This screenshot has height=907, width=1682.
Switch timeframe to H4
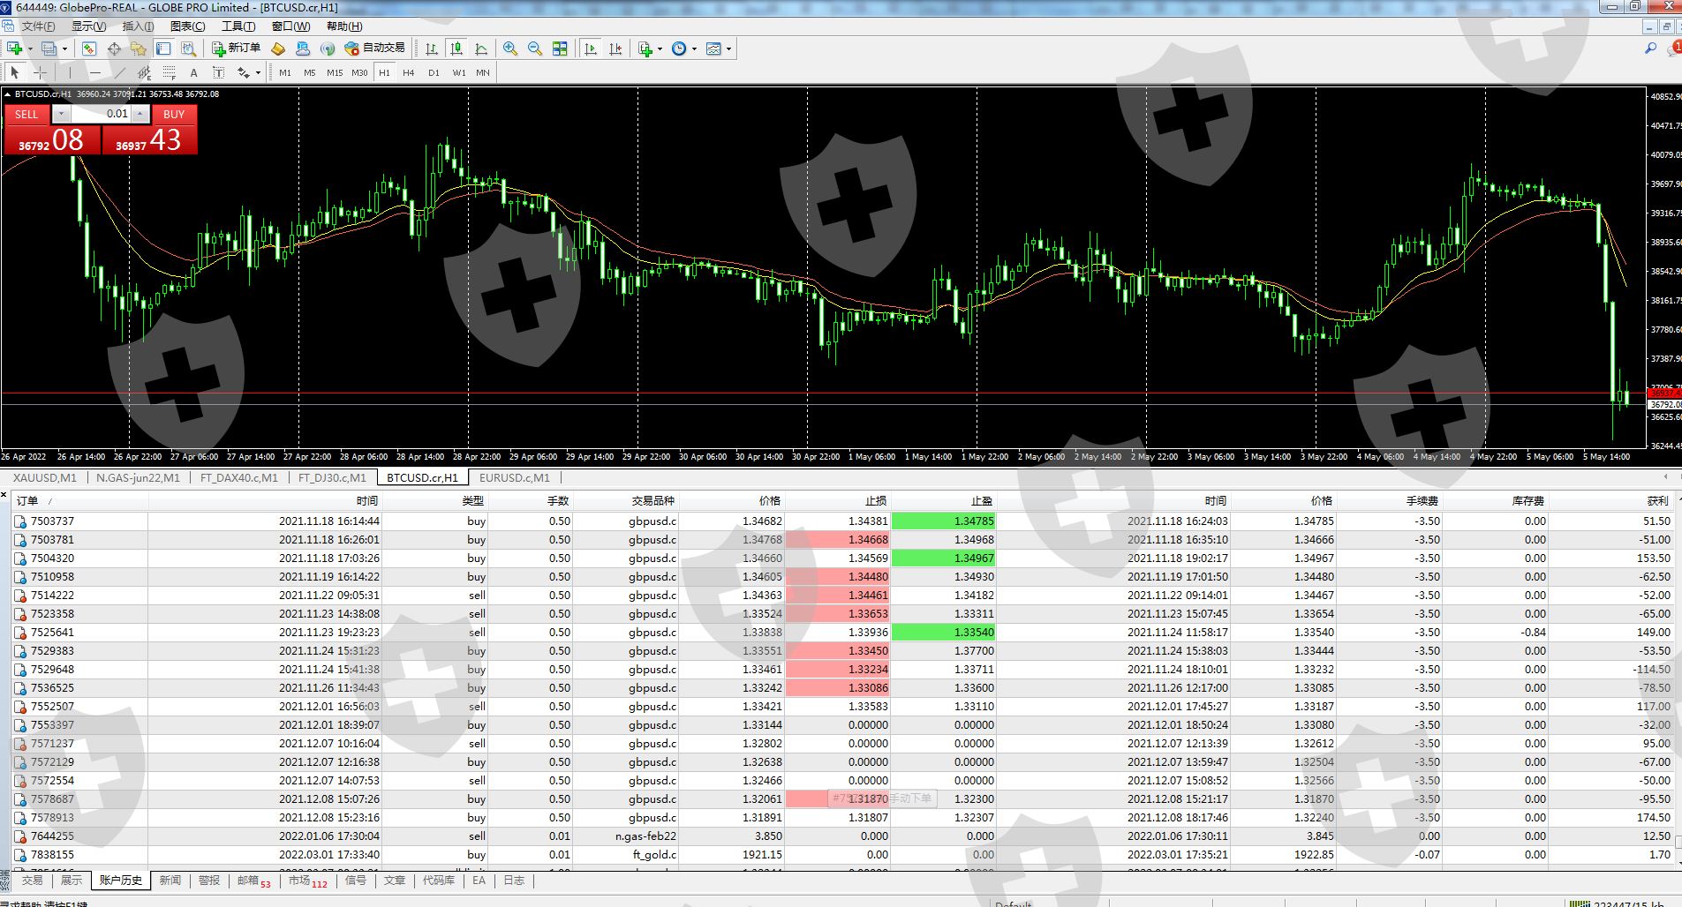point(408,72)
